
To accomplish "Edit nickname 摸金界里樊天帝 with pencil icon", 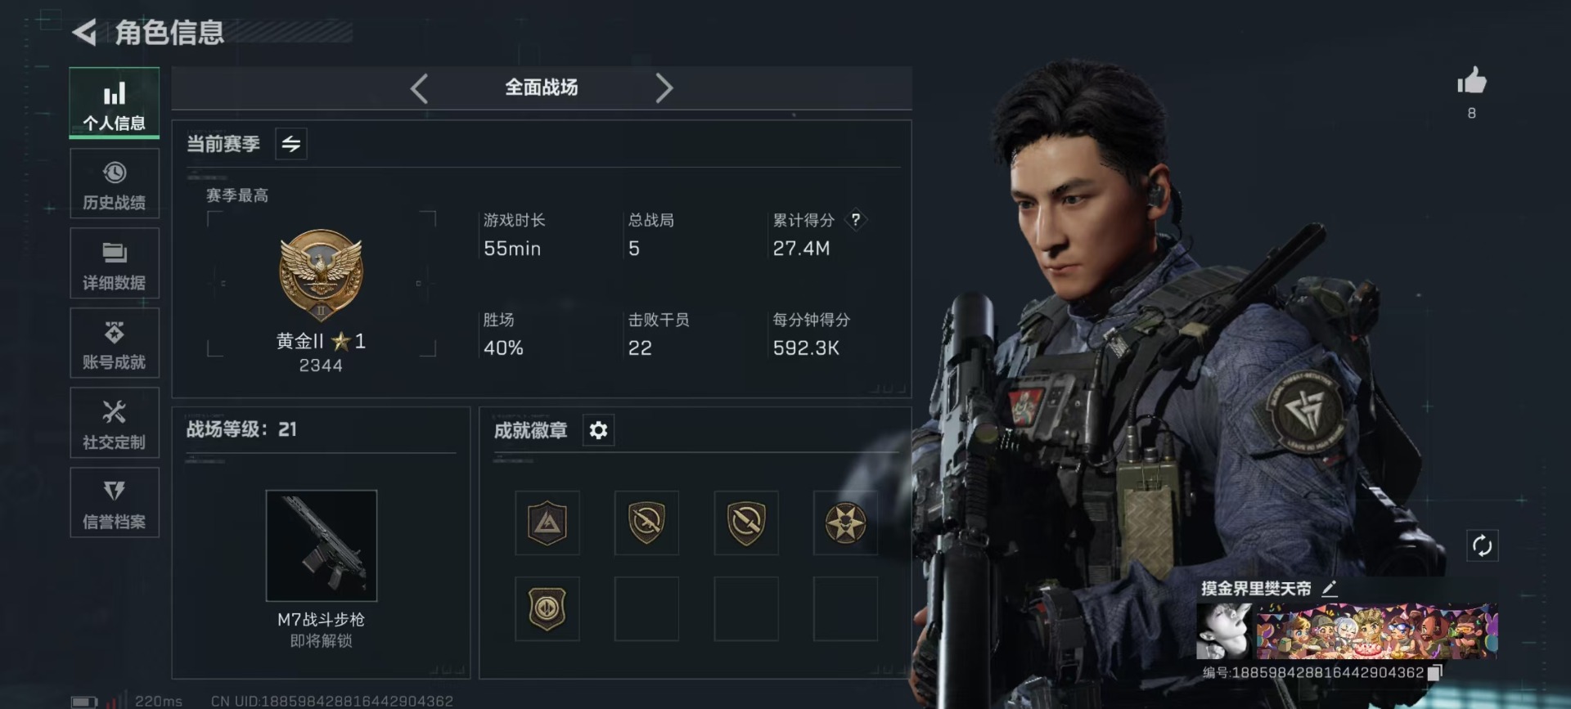I will click(1330, 588).
